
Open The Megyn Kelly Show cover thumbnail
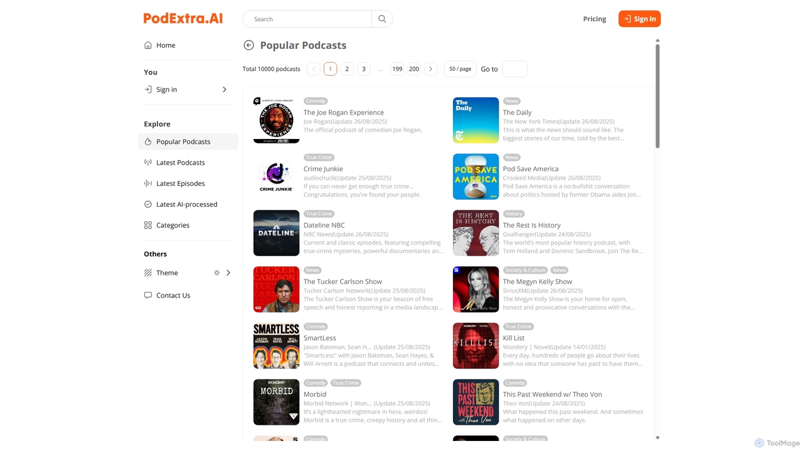(x=476, y=289)
